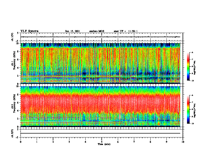The image size is (206, 159).
Task: Select the "station=MOS" header text
Action: (x=97, y=31)
